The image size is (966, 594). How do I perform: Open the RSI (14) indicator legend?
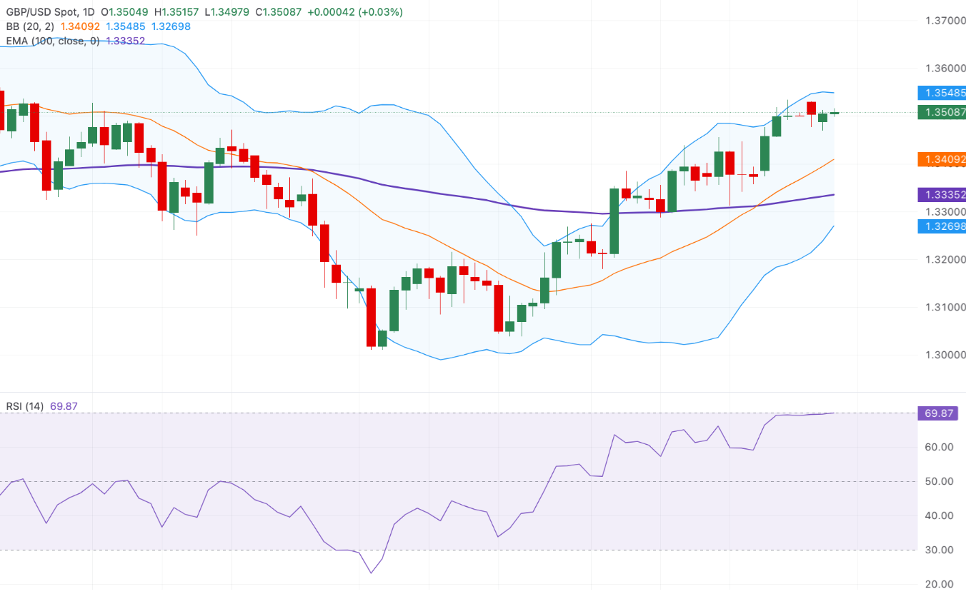[x=25, y=406]
